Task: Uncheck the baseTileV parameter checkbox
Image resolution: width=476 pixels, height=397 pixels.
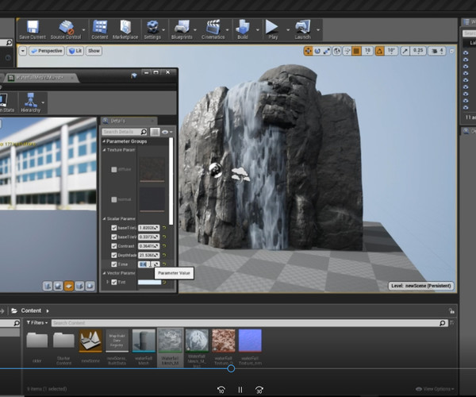Action: tap(113, 237)
